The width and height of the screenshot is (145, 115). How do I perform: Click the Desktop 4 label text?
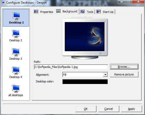pos(16,77)
